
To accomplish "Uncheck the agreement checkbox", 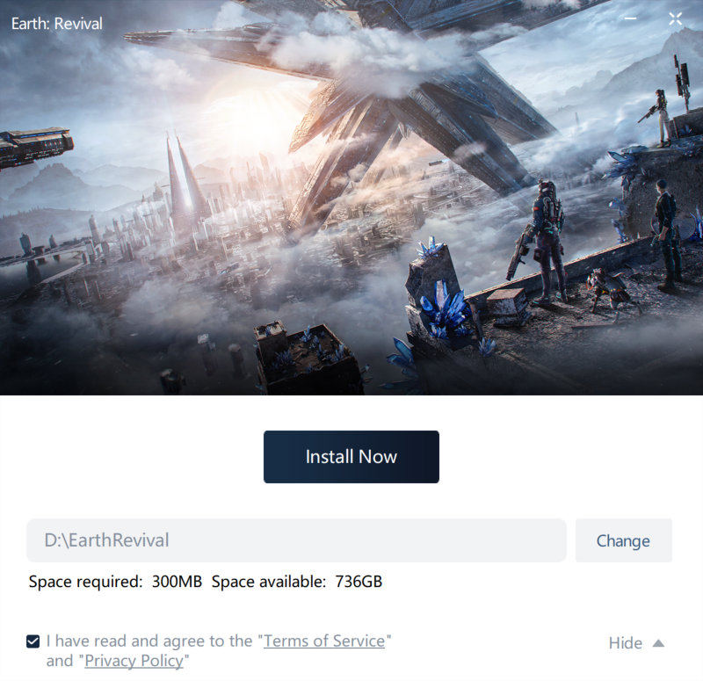I will click(33, 641).
